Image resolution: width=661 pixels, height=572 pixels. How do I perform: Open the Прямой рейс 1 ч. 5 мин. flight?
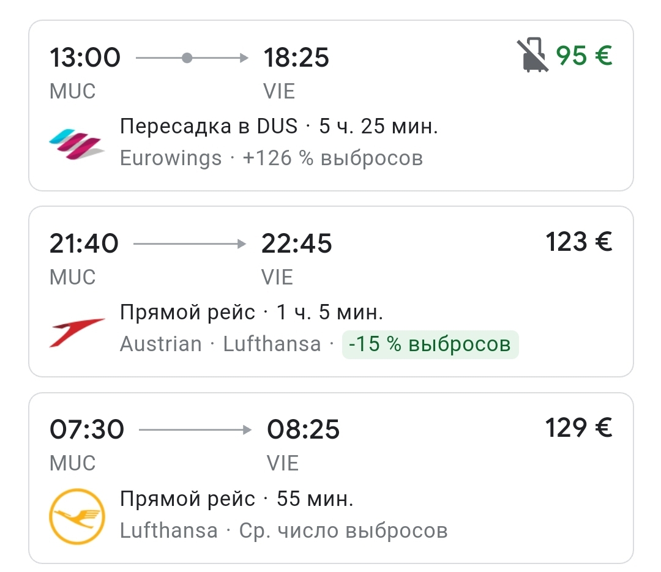pos(252,313)
